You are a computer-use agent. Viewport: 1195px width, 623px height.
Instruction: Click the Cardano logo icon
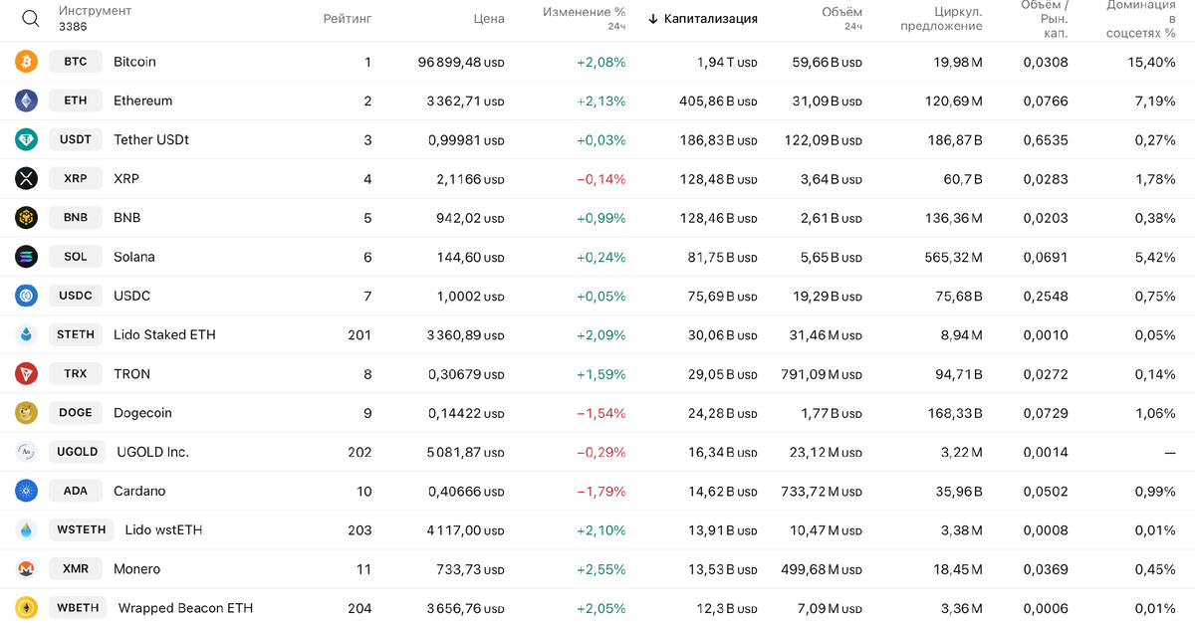click(x=26, y=491)
